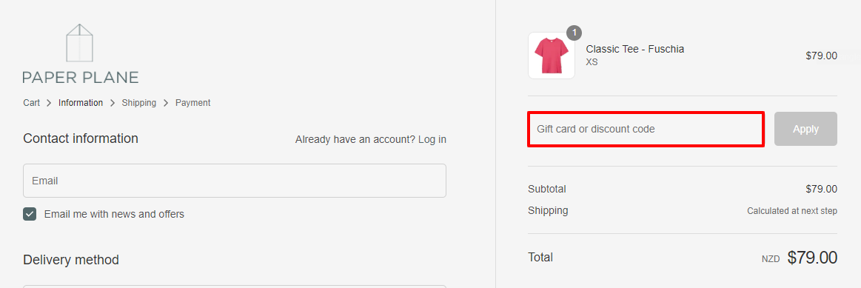This screenshot has height=288, width=861.
Task: Click the quantity badge on the product image
Action: (574, 33)
